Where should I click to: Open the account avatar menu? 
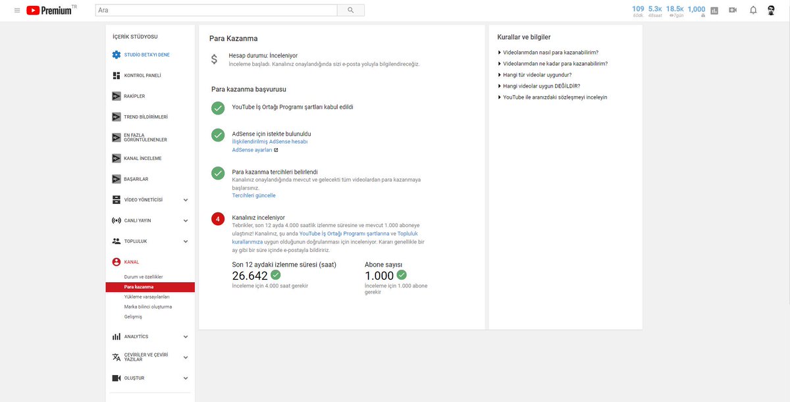click(771, 11)
